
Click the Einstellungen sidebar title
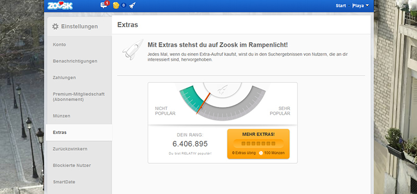pyautogui.click(x=79, y=27)
